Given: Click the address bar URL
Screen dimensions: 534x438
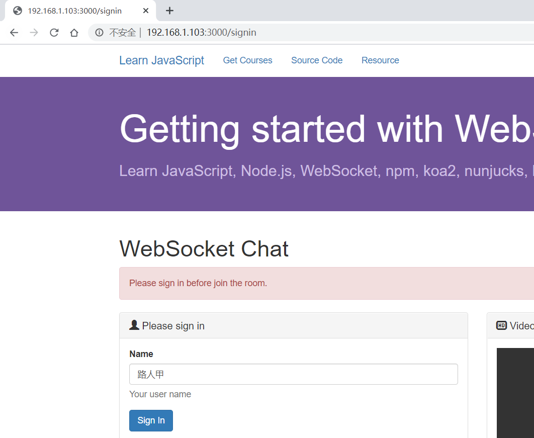Looking at the screenshot, I should 201,33.
